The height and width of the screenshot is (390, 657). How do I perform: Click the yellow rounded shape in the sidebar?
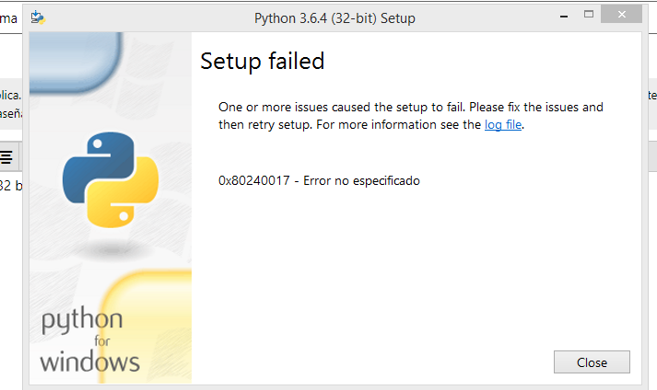147,327
